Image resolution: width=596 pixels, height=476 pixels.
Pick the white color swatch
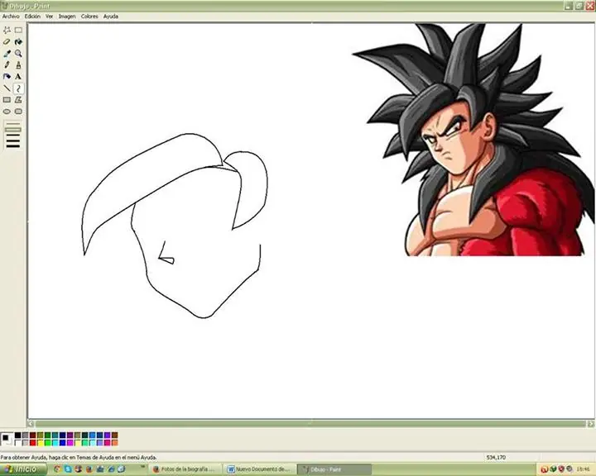(18, 443)
